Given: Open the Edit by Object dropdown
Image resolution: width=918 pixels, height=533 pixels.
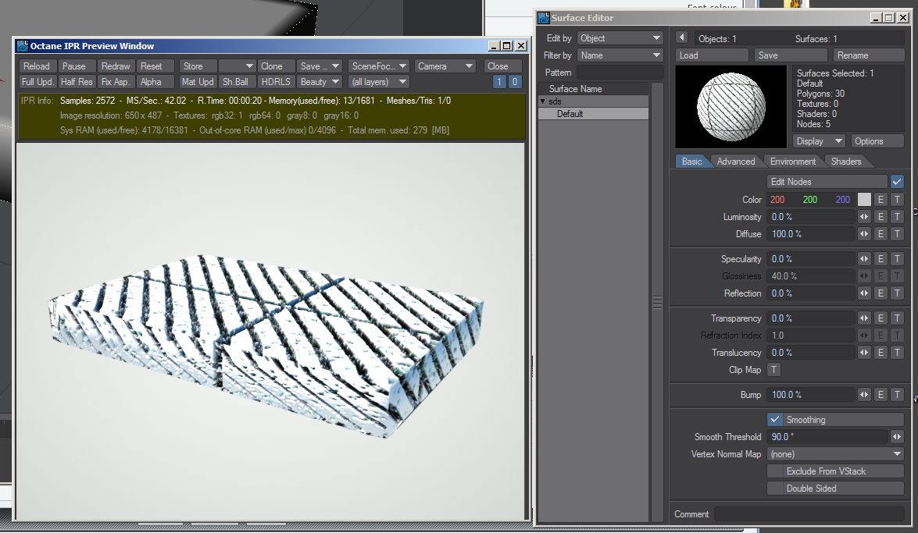Looking at the screenshot, I should tap(620, 38).
